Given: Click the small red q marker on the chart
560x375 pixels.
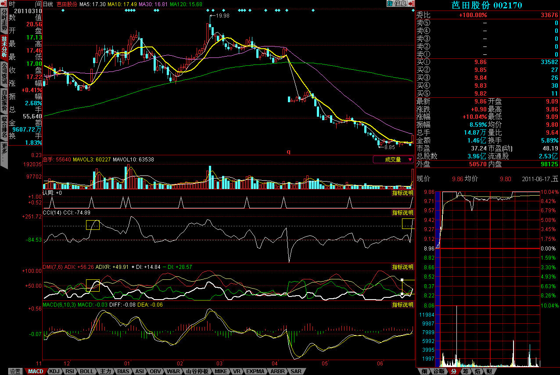Looking at the screenshot, I should (x=288, y=152).
